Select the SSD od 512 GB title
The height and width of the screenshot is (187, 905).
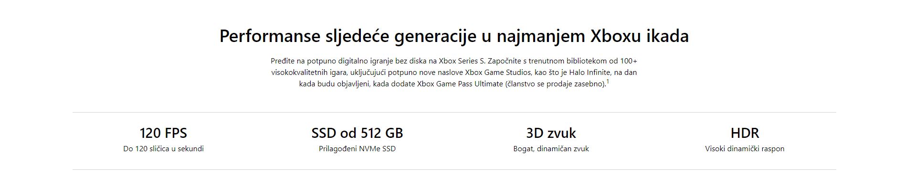click(x=357, y=133)
